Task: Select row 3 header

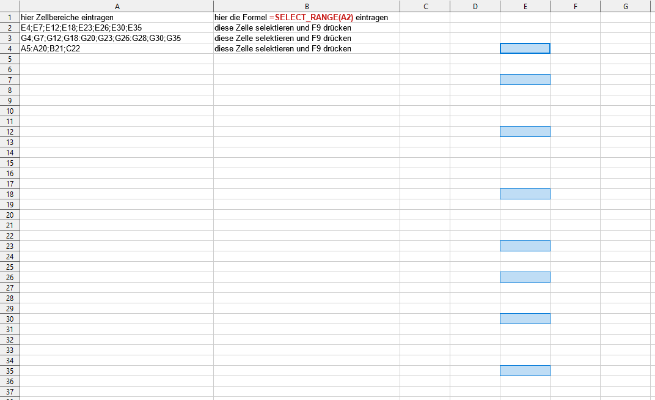Action: point(10,38)
